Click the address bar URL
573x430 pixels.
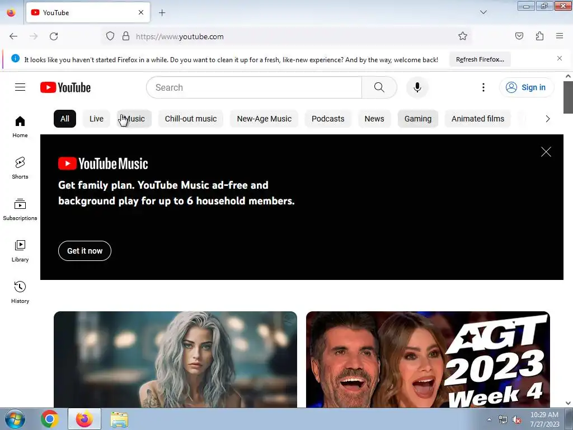[x=180, y=36]
